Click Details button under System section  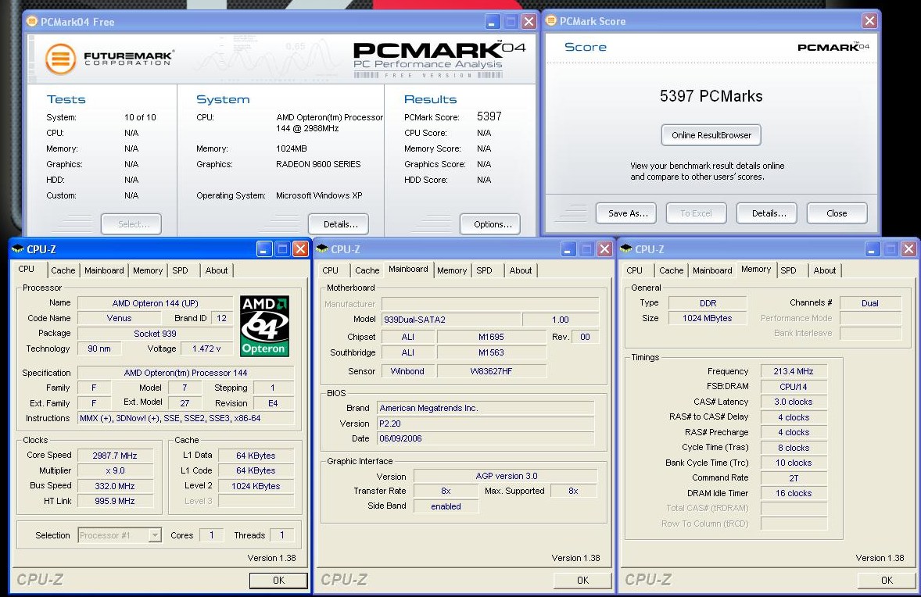click(x=339, y=224)
